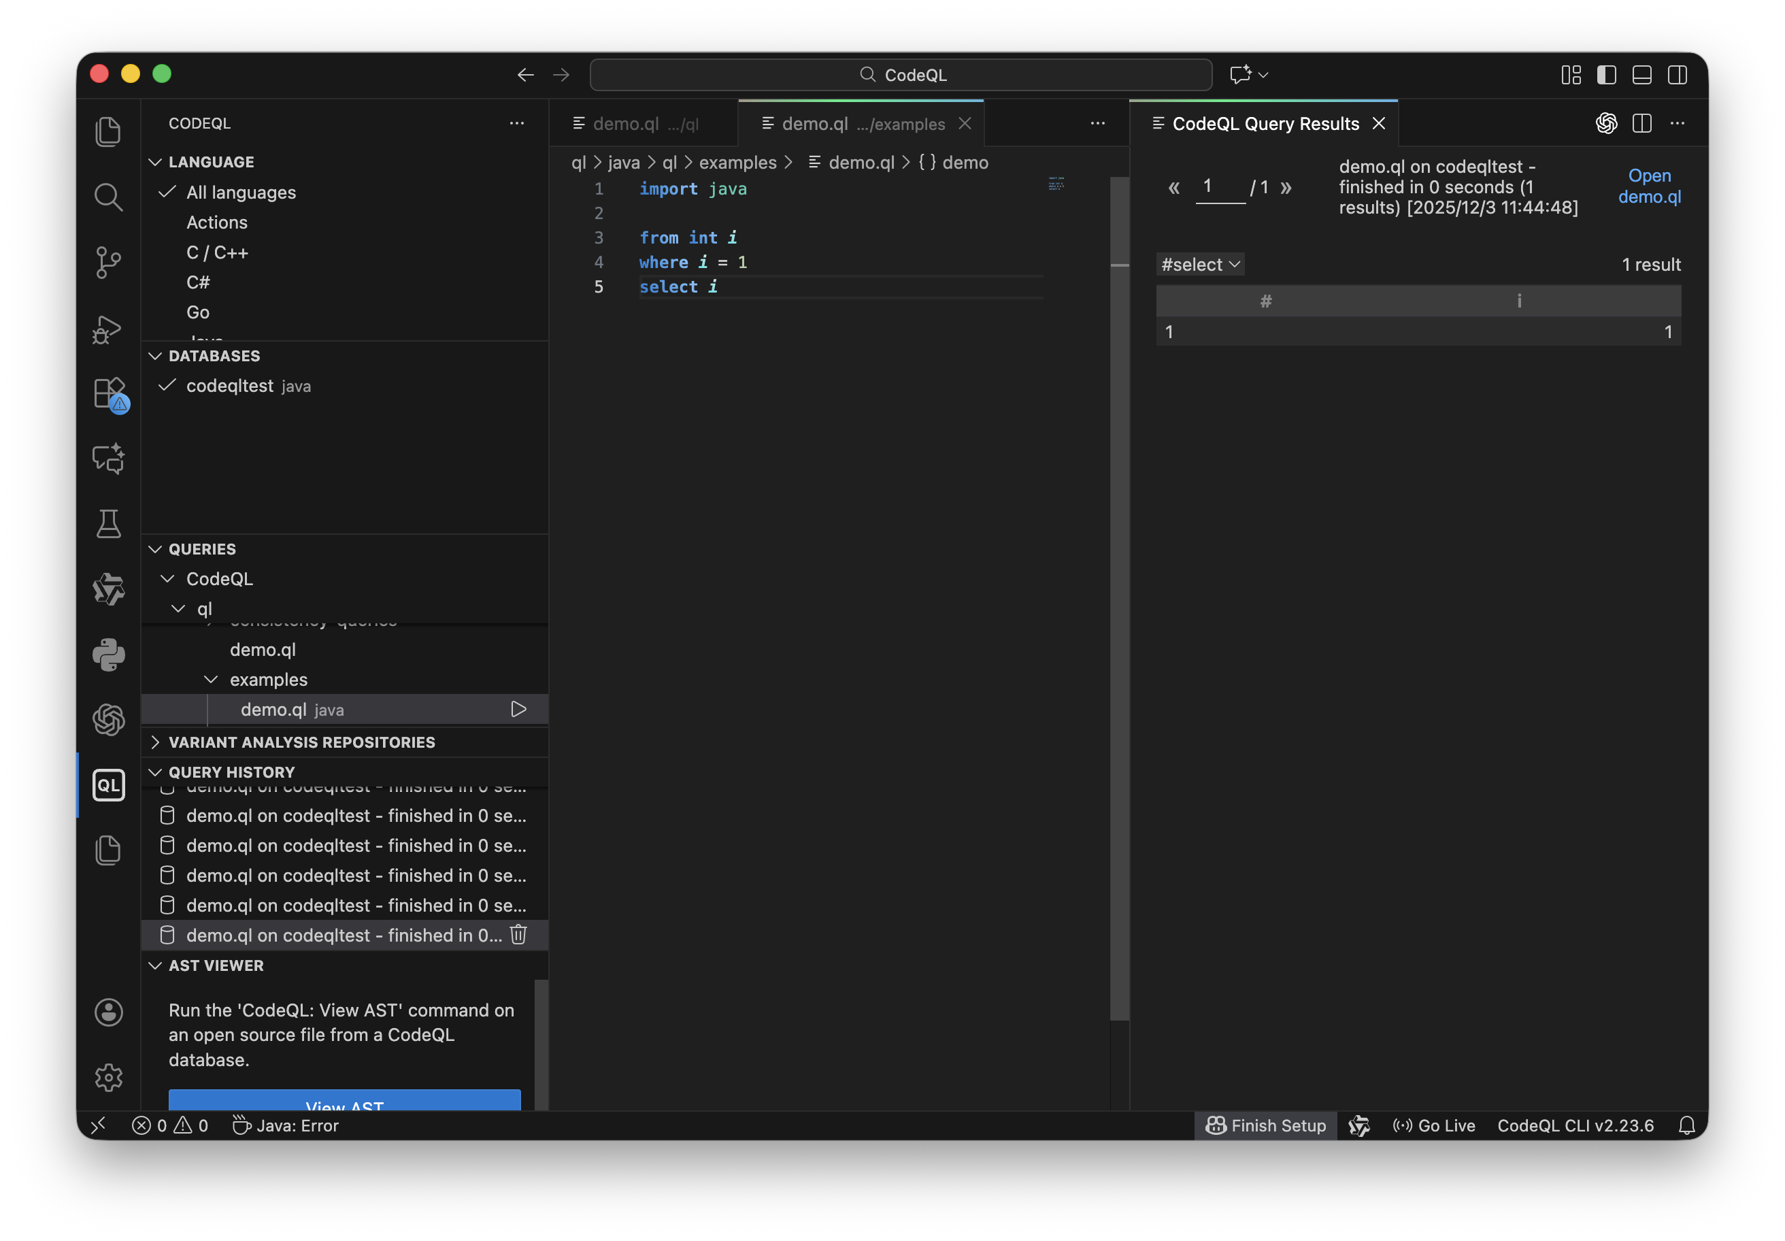Run the examples demo.ql query with the play icon
Screen dimensions: 1785x1241
pyautogui.click(x=518, y=709)
